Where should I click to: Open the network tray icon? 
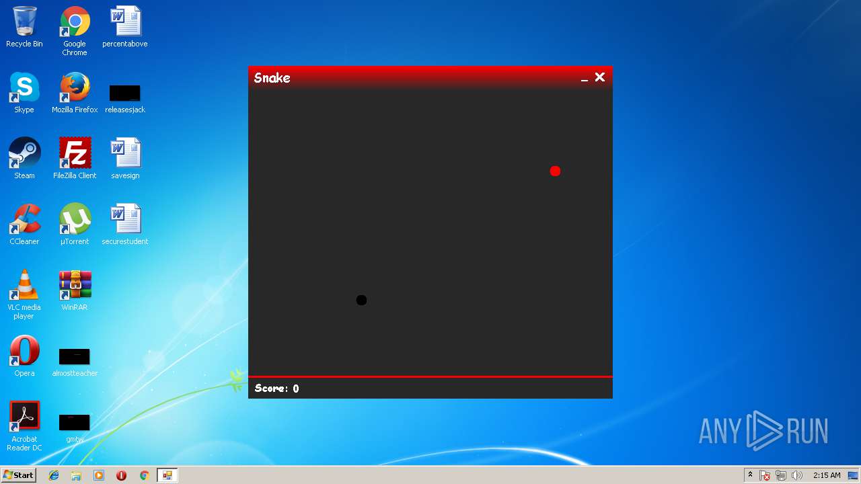click(781, 475)
